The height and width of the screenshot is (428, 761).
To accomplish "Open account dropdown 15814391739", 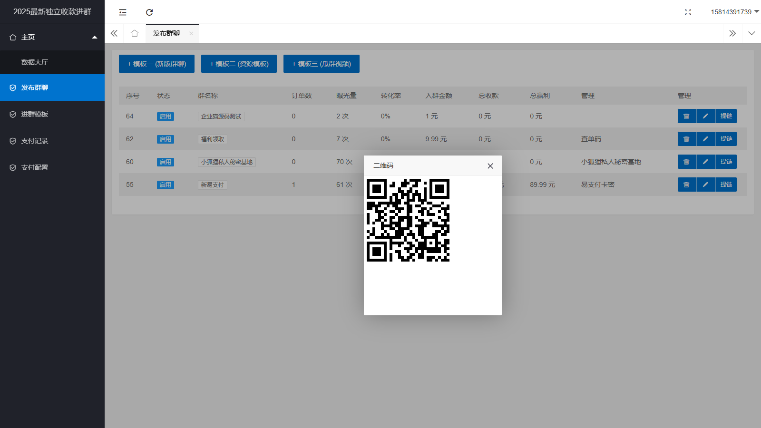I will [734, 12].
